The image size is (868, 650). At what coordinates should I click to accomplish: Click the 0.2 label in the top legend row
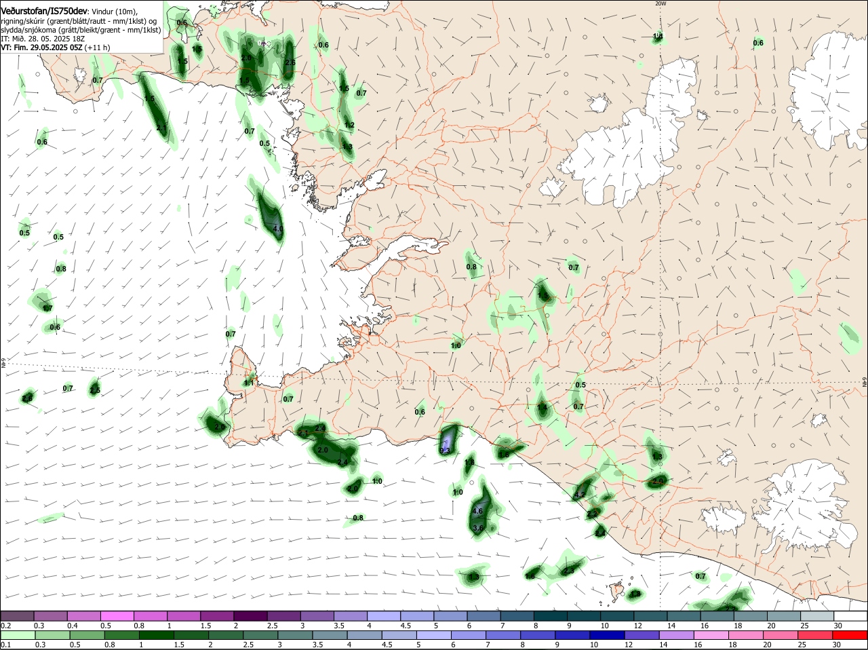click(x=5, y=626)
